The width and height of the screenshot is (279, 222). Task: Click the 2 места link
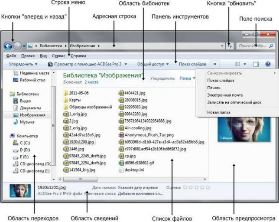[91, 82]
